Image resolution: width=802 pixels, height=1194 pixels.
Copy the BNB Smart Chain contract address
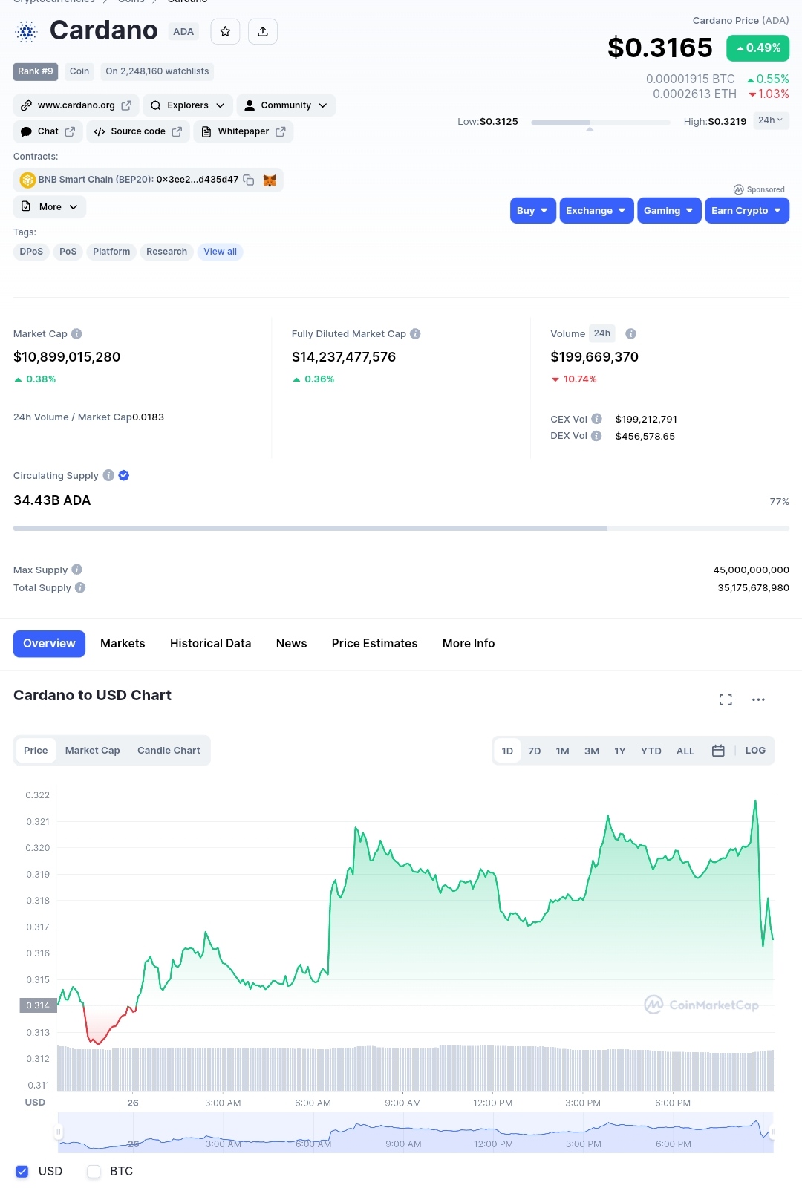click(x=249, y=180)
